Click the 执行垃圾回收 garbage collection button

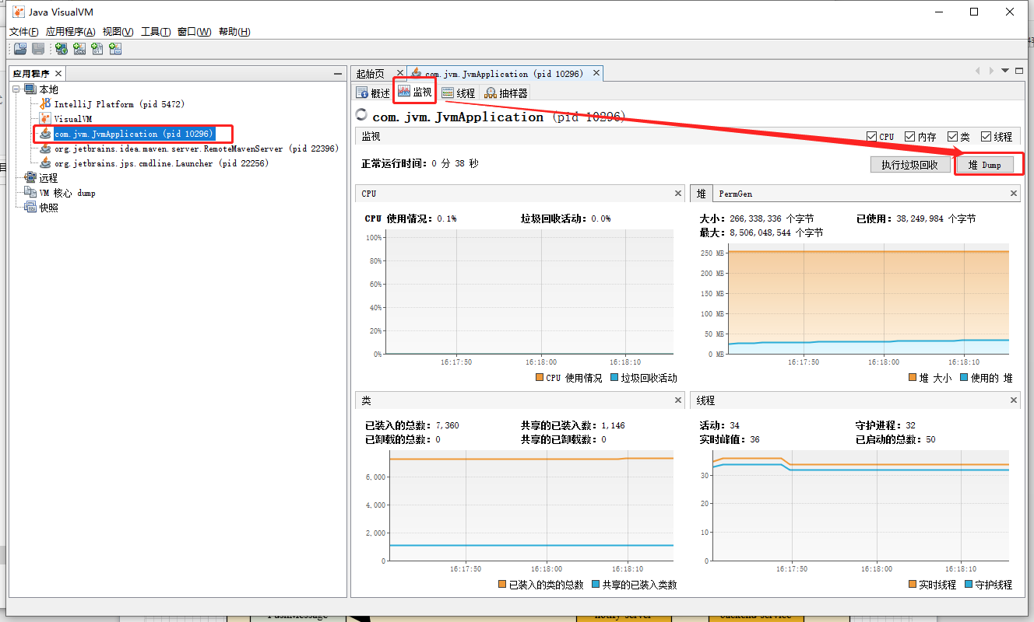click(x=909, y=164)
